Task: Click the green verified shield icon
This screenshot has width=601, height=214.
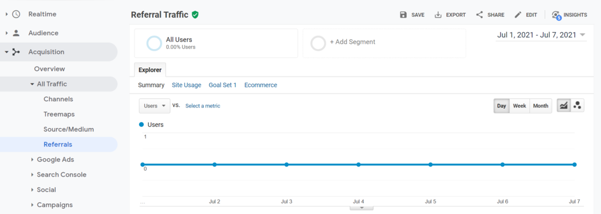Action: tap(195, 15)
